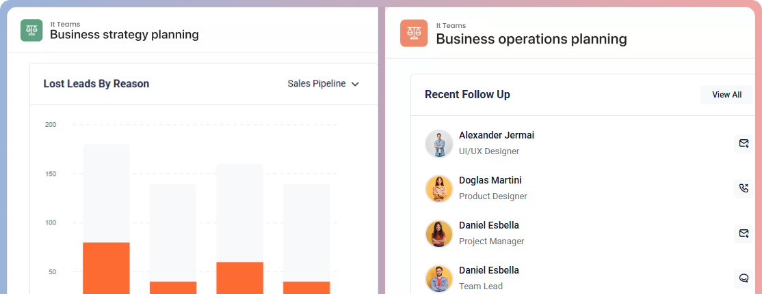Screen dimensions: 762x294
Task: Click the Team Lead Daniel Esbella's avatar
Action: pos(439,278)
